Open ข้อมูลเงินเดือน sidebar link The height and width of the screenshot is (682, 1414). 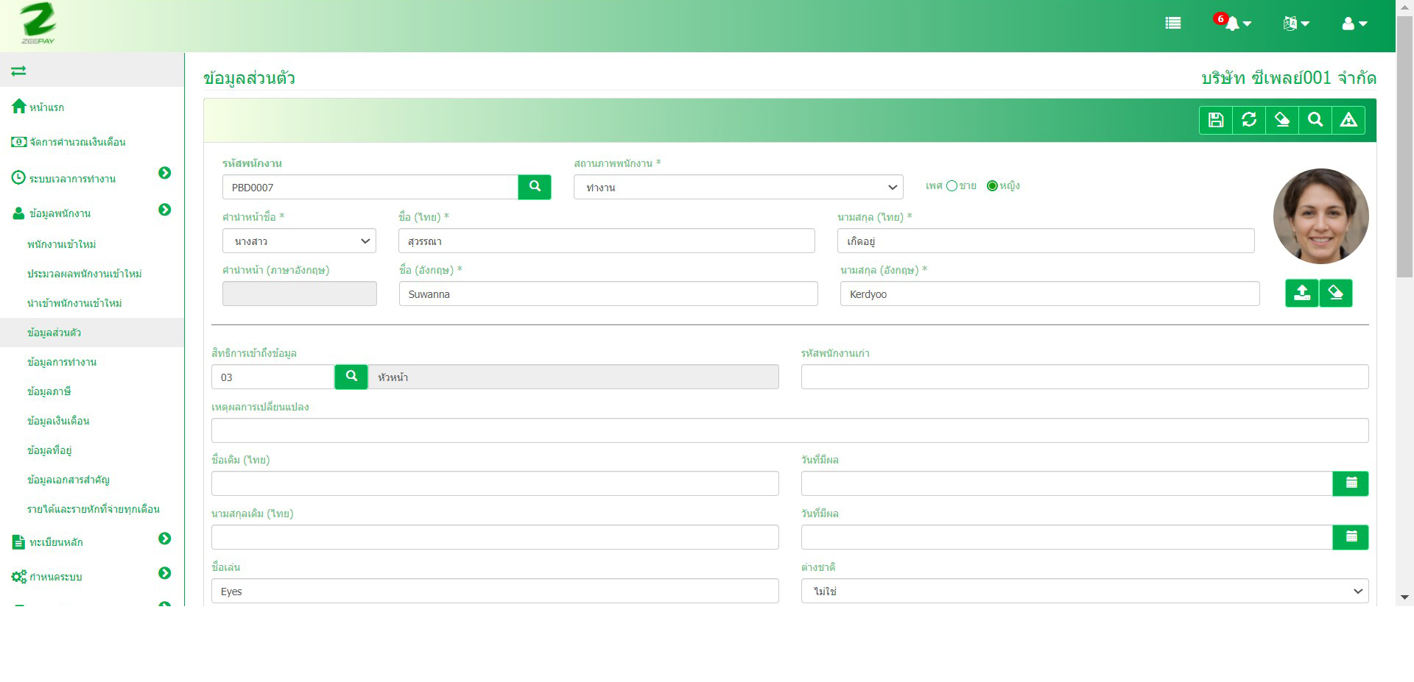pos(58,421)
